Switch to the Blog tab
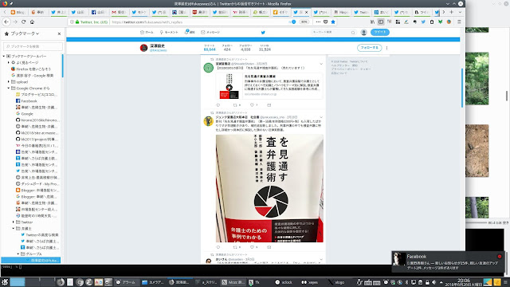Image resolution: width=510 pixels, height=287 pixels. click(18, 12)
